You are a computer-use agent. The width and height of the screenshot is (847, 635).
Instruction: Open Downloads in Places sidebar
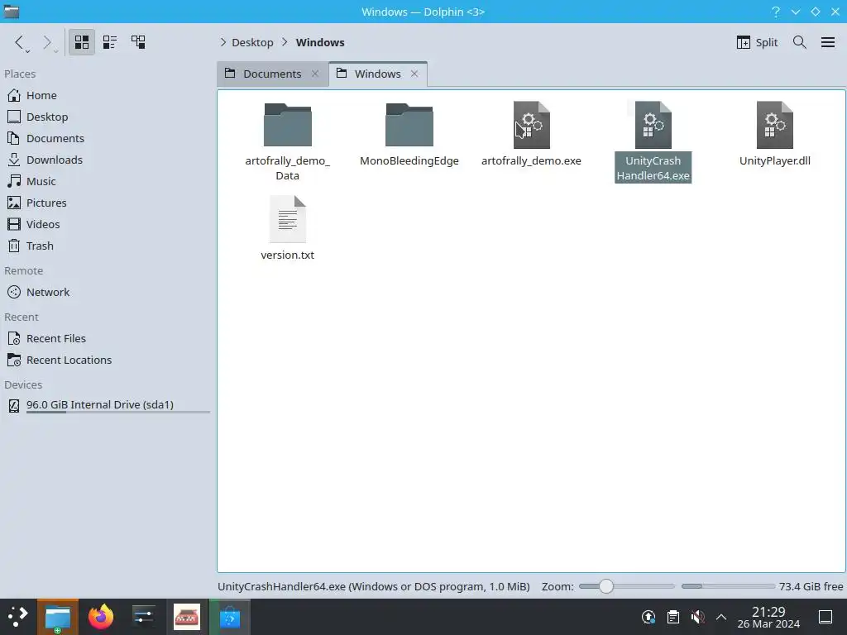(107, 160)
